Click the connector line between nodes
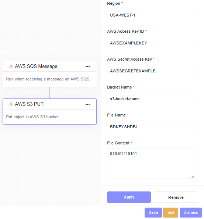204x219 pixels. [49, 93]
